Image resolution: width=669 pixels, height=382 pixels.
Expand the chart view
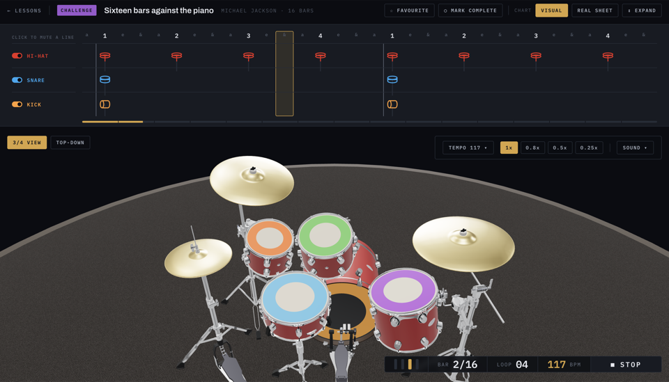tap(642, 10)
